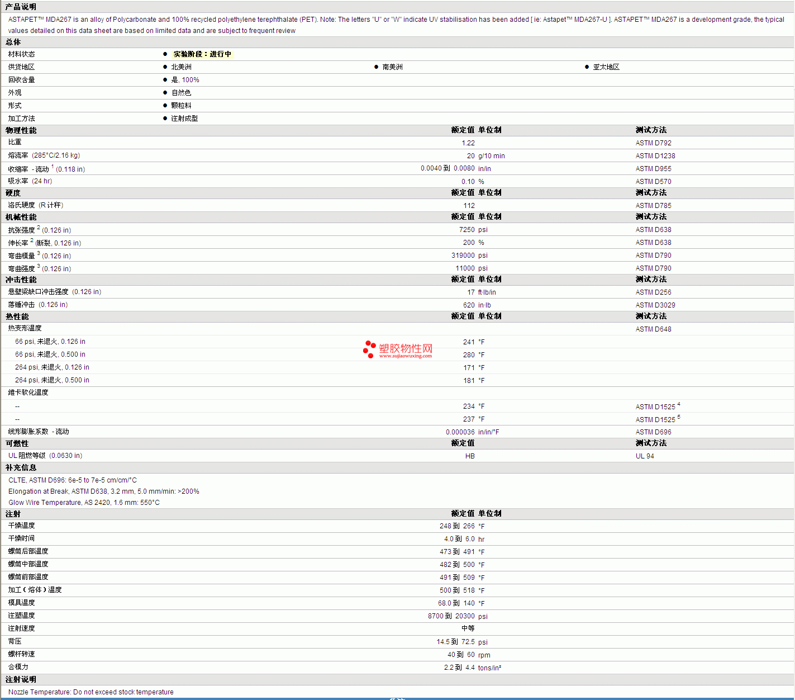Click the 模具温度 value 68.0 到 140

(456, 603)
